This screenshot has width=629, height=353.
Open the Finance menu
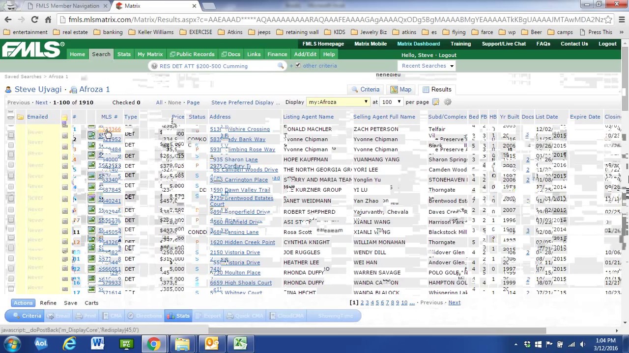pos(277,54)
